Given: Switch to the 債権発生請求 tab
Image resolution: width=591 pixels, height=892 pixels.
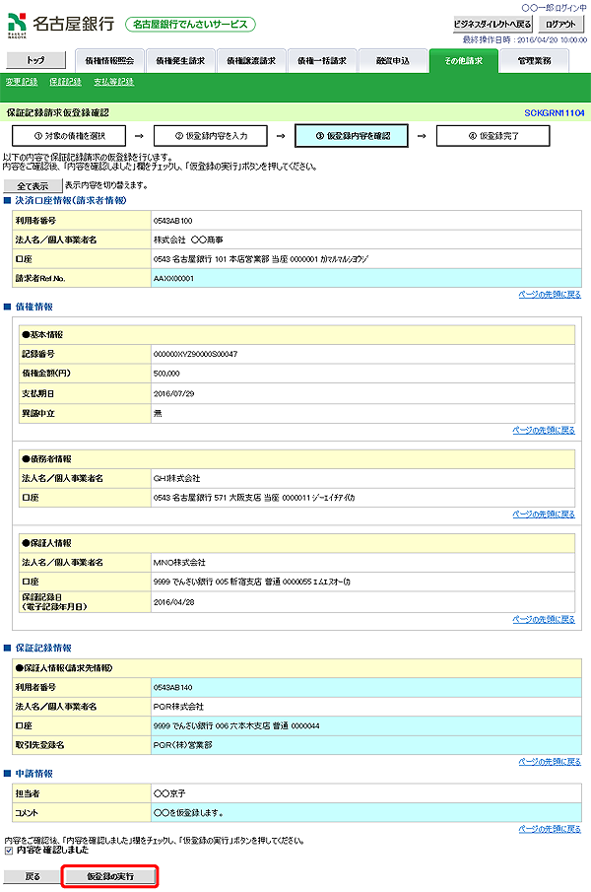Looking at the screenshot, I should (x=180, y=61).
